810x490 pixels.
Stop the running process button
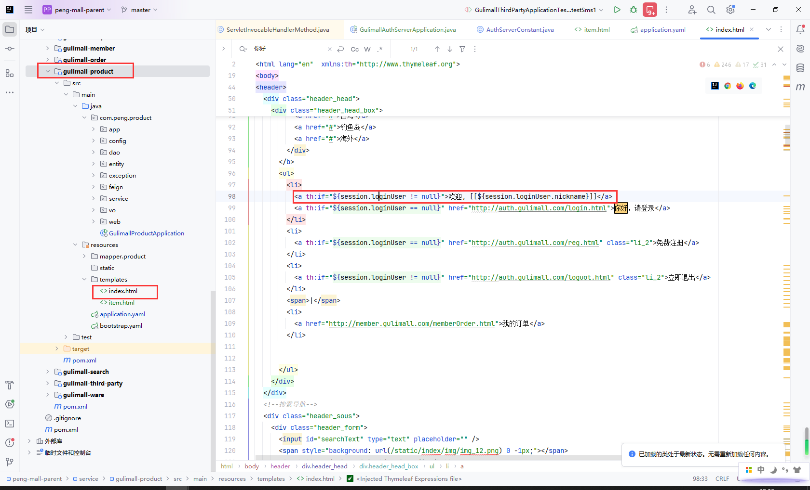pos(650,10)
